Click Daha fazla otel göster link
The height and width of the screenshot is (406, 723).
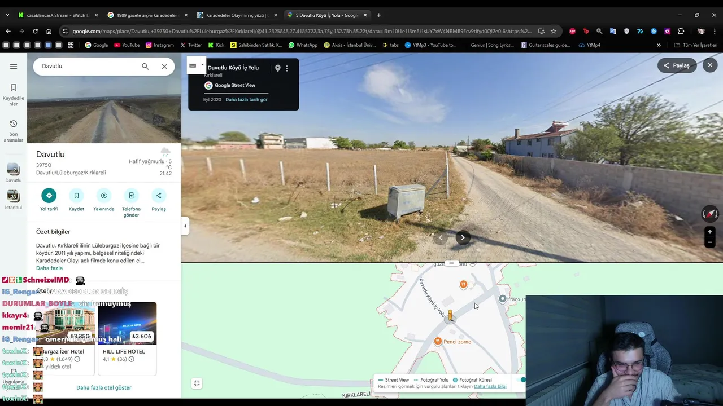tap(104, 387)
